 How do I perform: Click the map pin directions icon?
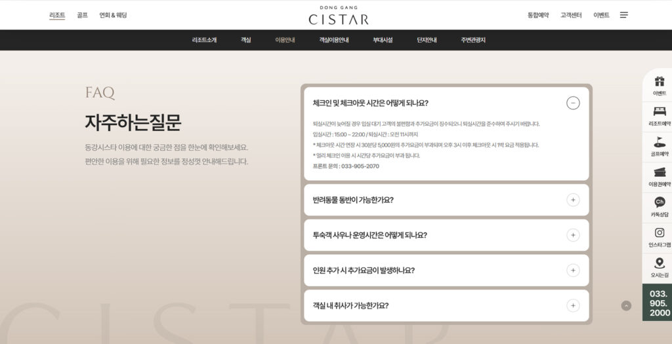pos(659,263)
